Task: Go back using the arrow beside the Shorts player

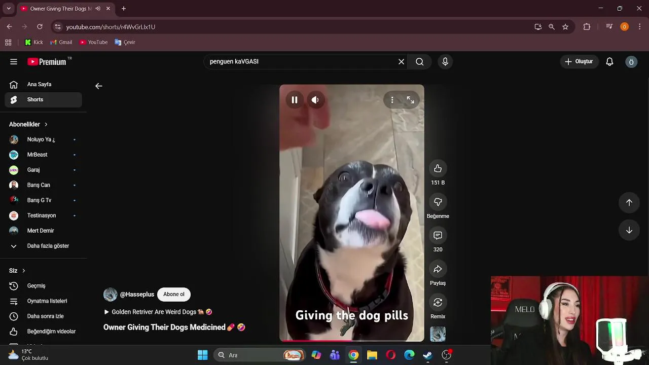Action: click(99, 86)
